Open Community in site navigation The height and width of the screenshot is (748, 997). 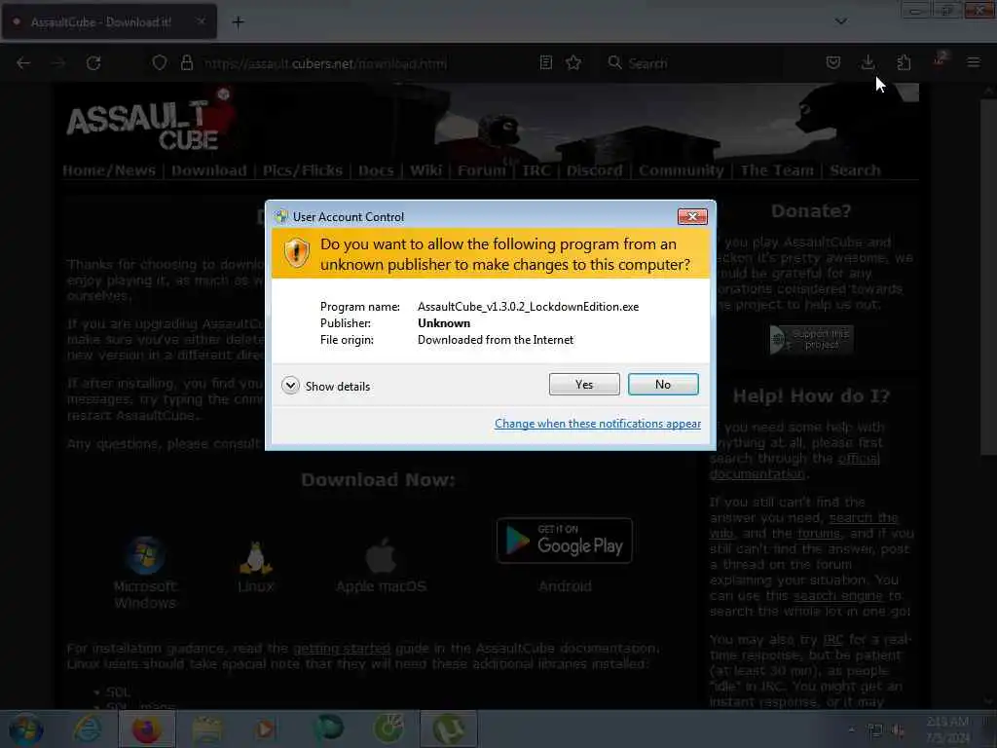click(x=681, y=170)
